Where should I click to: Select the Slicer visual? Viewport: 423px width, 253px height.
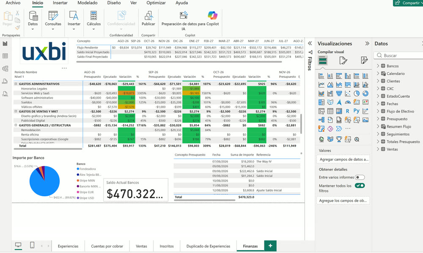pyautogui.click(x=321, y=111)
